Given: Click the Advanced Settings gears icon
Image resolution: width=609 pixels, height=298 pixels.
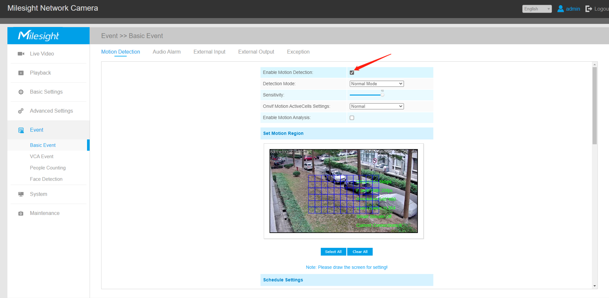Looking at the screenshot, I should coord(21,111).
